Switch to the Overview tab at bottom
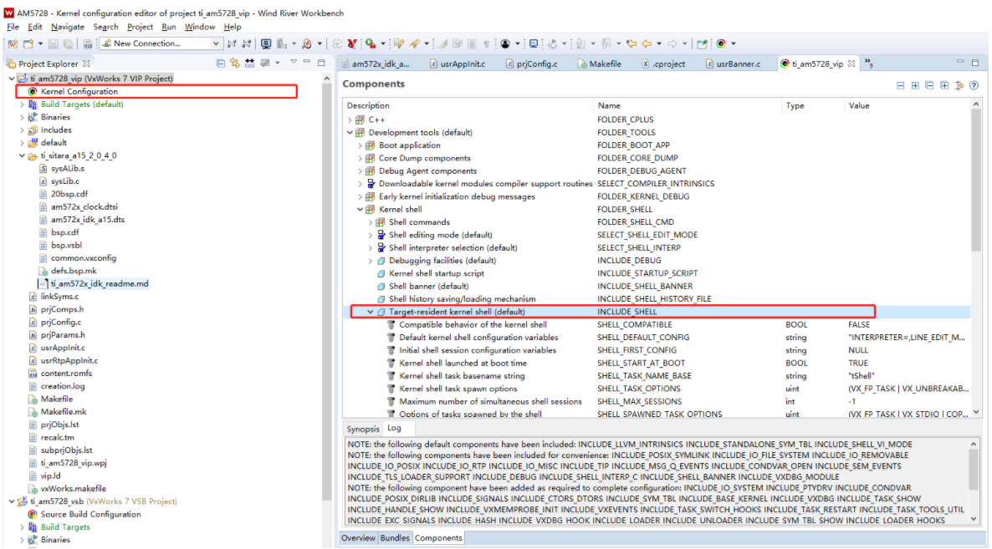This screenshot has height=549, width=992. coord(358,538)
